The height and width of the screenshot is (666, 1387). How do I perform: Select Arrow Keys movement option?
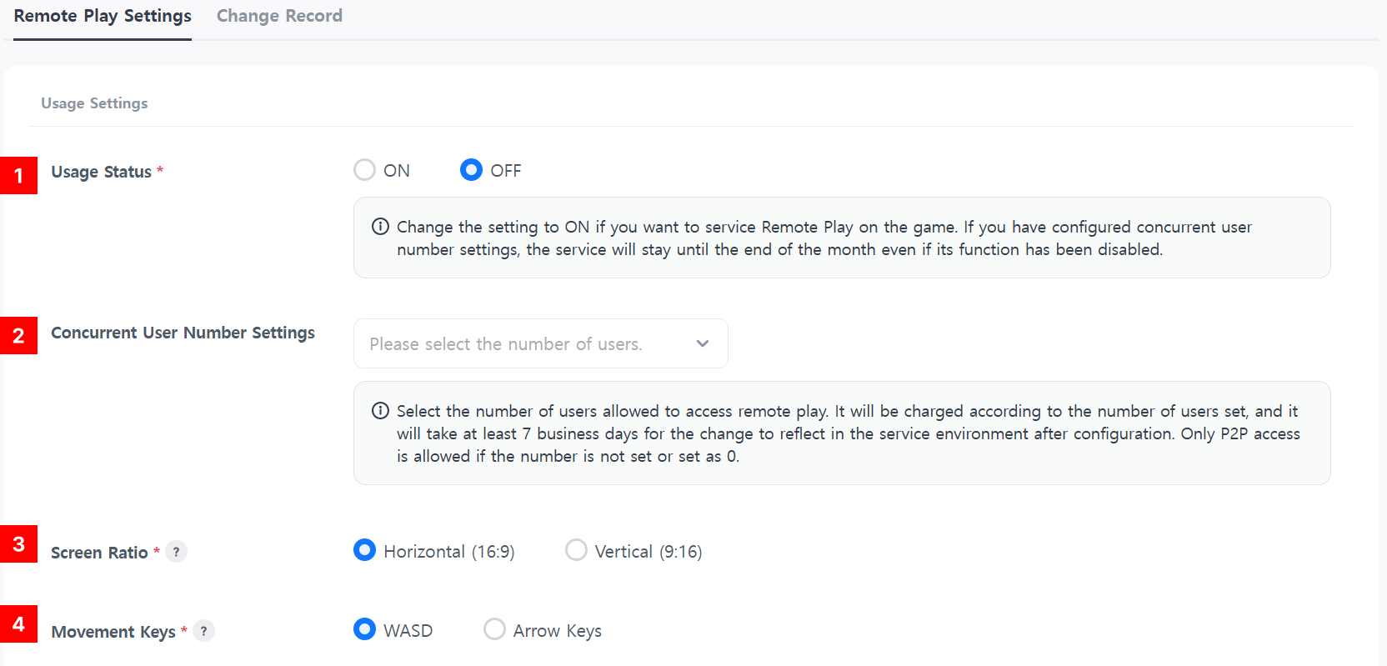click(494, 629)
